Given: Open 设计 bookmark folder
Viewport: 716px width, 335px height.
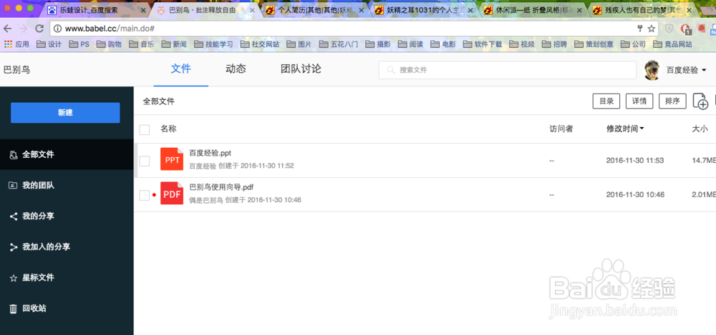Looking at the screenshot, I should click(x=49, y=44).
